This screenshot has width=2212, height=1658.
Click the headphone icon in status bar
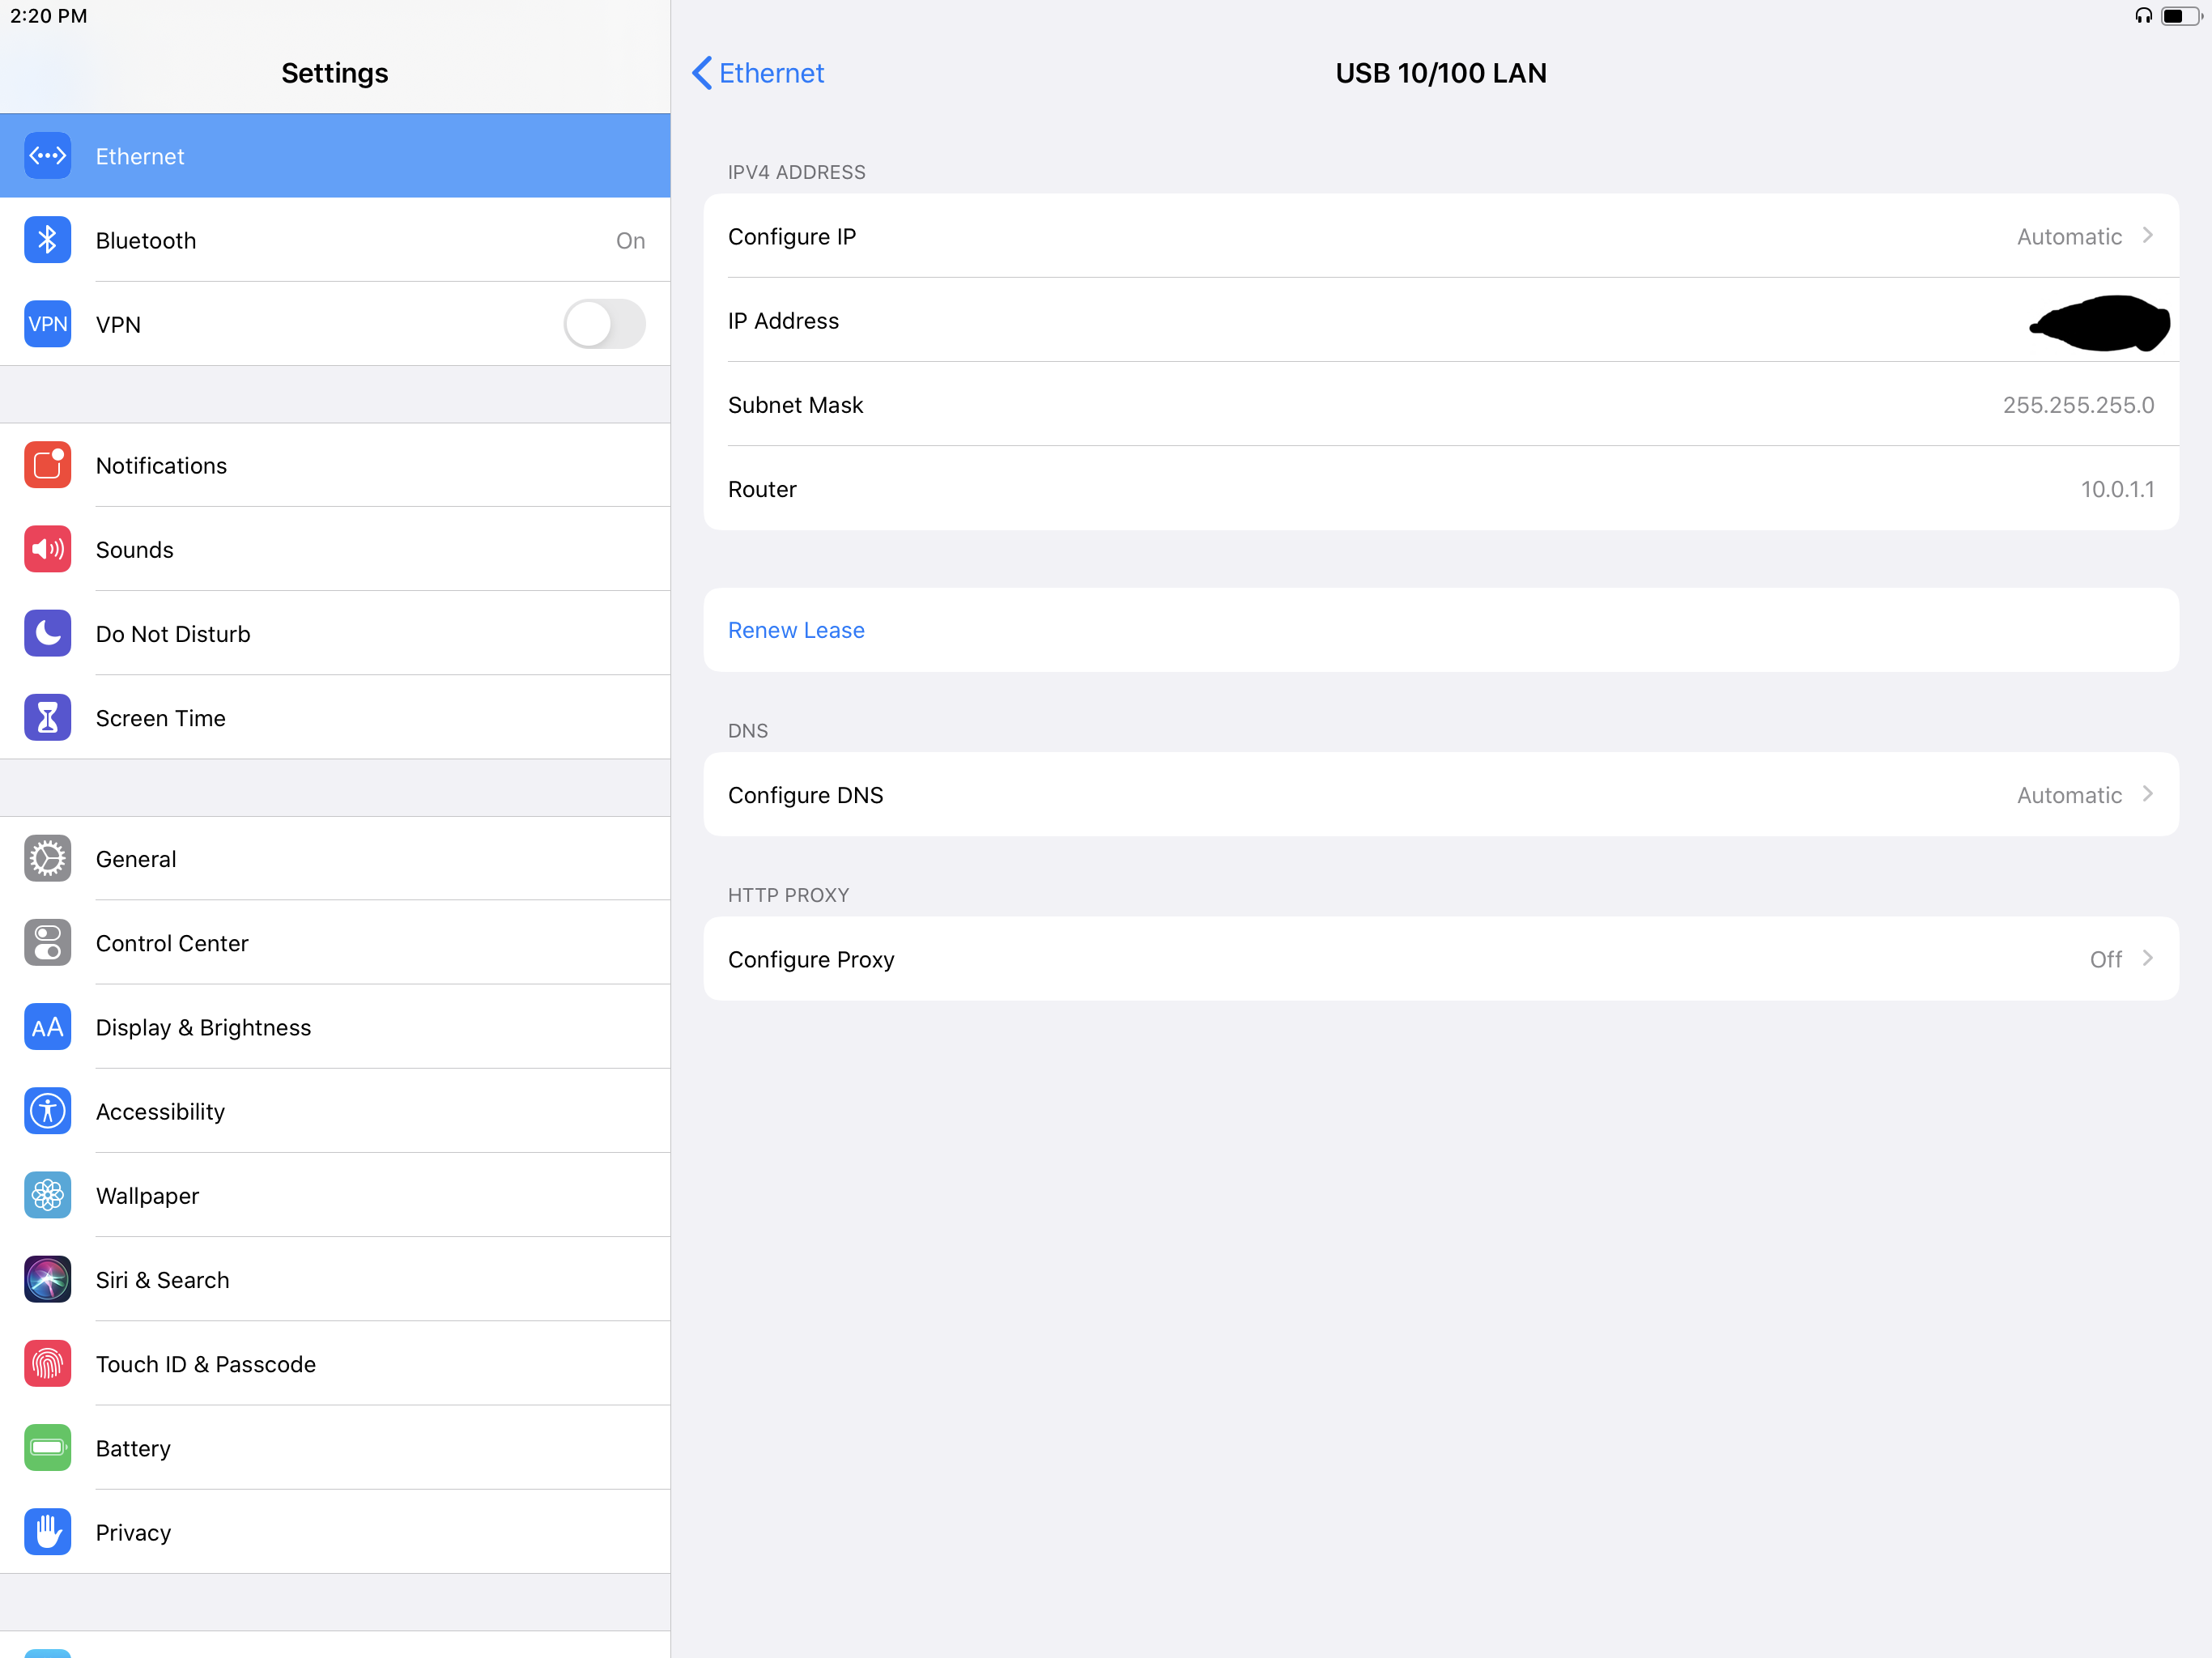coord(2144,15)
